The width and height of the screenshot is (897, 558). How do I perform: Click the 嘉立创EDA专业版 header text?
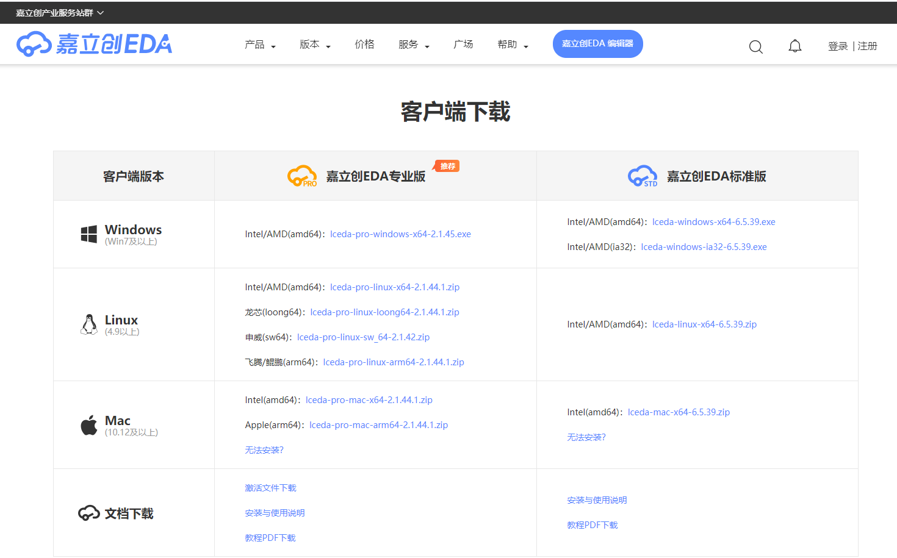coord(376,176)
